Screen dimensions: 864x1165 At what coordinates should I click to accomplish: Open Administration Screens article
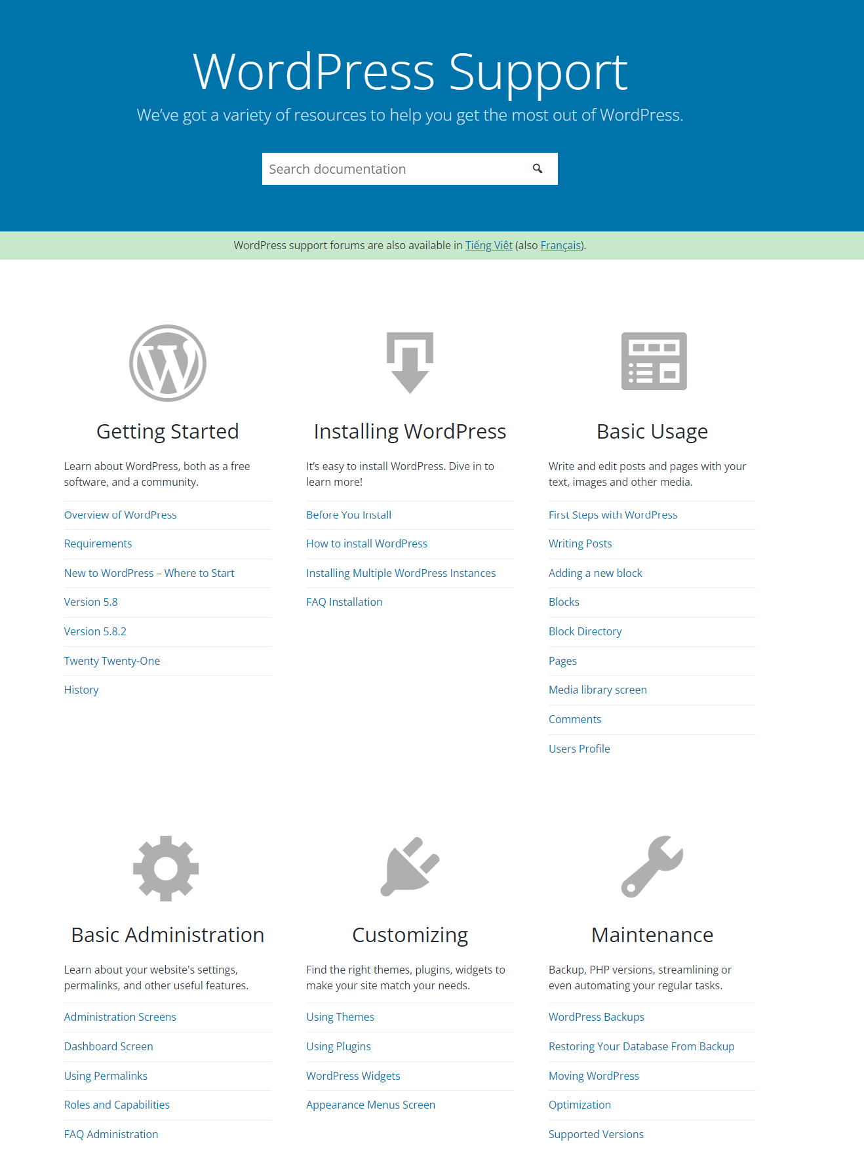tap(120, 1017)
